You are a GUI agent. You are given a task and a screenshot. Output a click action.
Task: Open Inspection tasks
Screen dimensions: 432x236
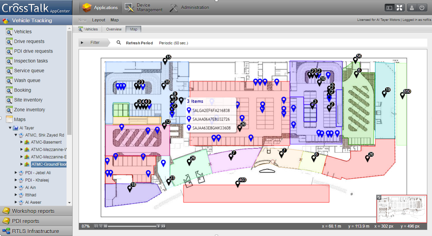point(31,61)
